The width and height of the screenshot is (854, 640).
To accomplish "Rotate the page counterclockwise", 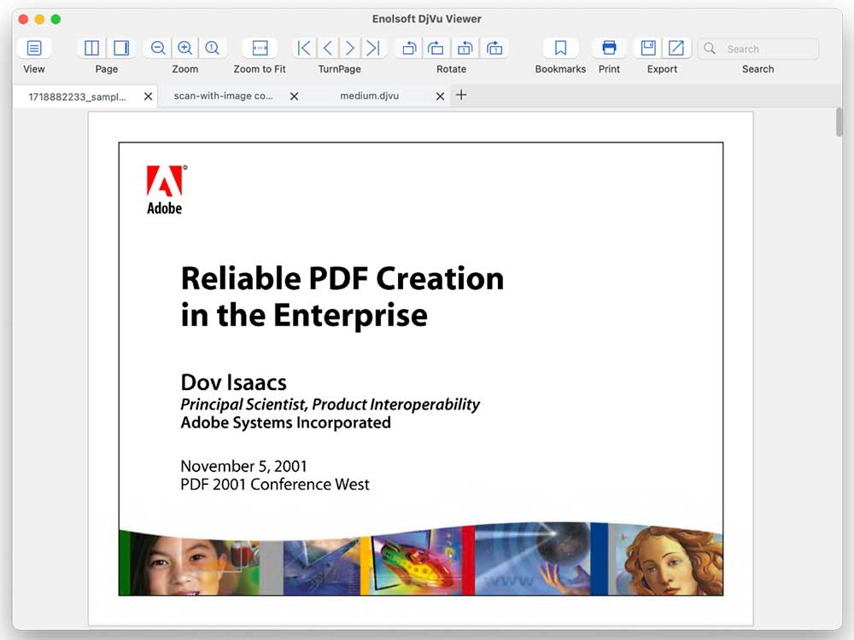I will pos(409,48).
